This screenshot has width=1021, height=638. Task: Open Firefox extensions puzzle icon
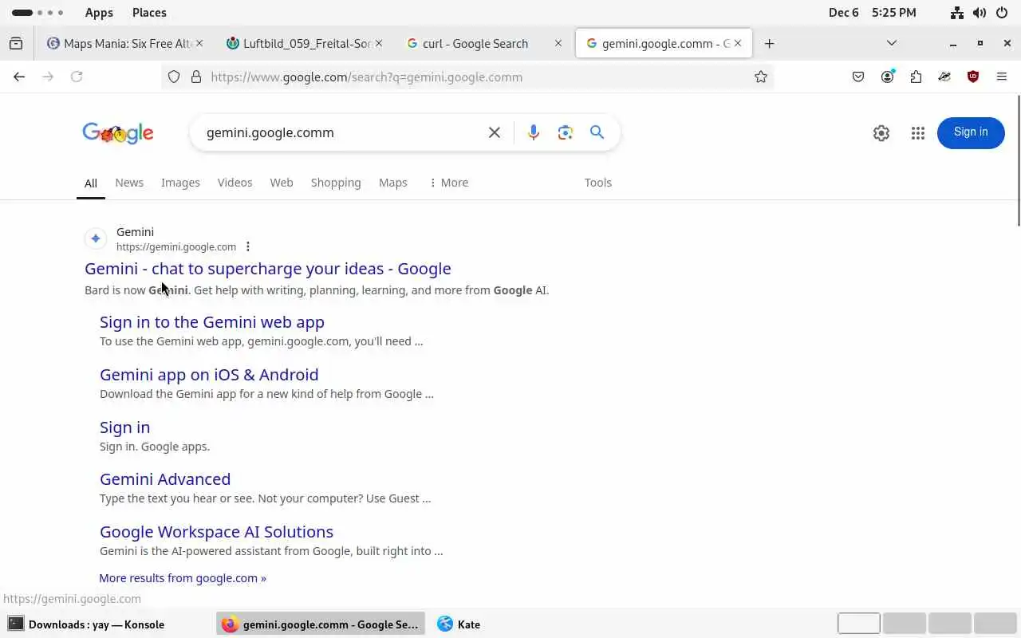(x=916, y=77)
